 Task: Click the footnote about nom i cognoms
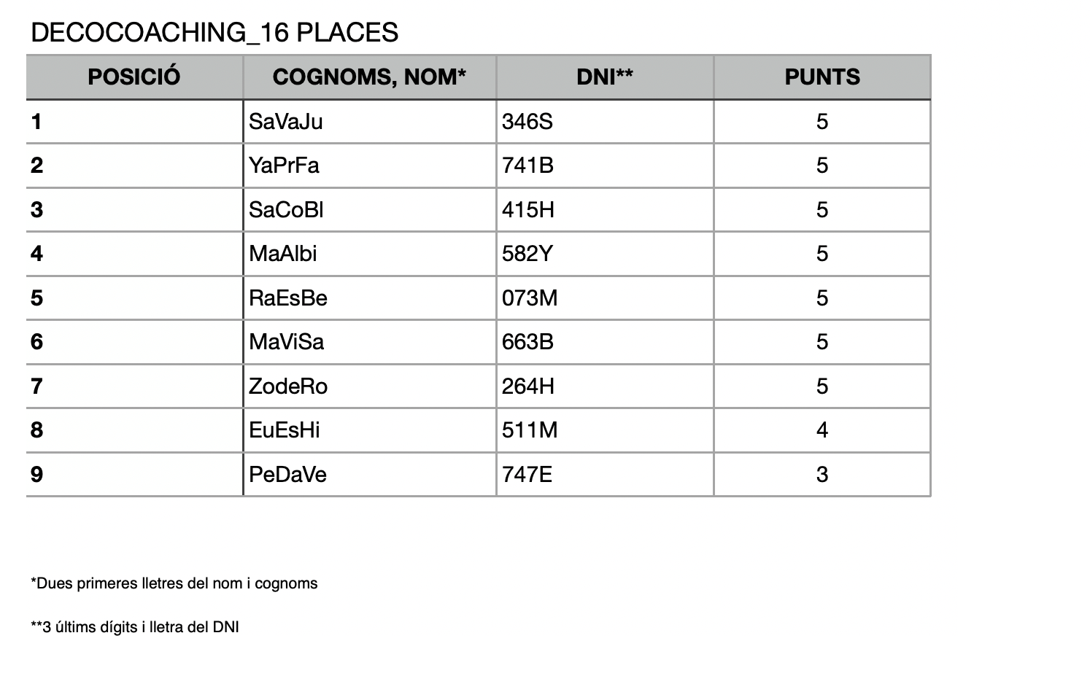click(x=174, y=583)
